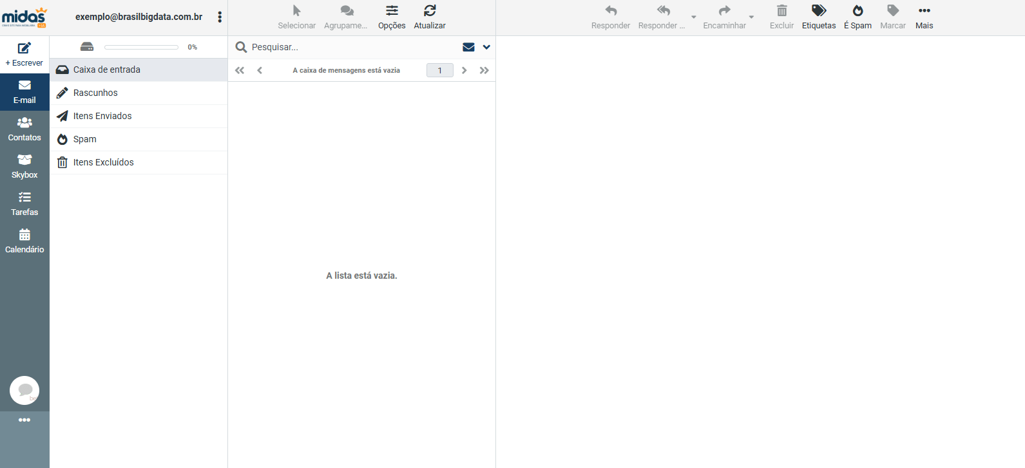Click the Escrever compose icon
Screen dimensions: 1025x468
24,48
